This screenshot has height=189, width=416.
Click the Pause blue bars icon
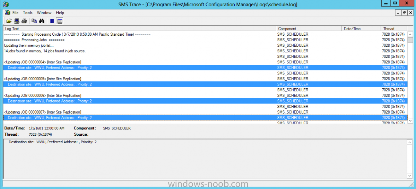pyautogui.click(x=52, y=21)
